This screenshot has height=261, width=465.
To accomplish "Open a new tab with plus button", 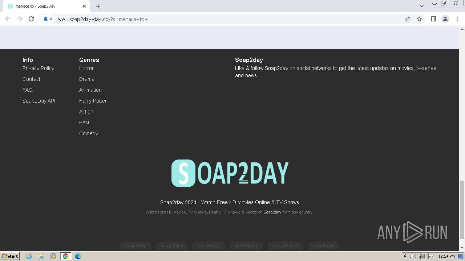I will (98, 6).
